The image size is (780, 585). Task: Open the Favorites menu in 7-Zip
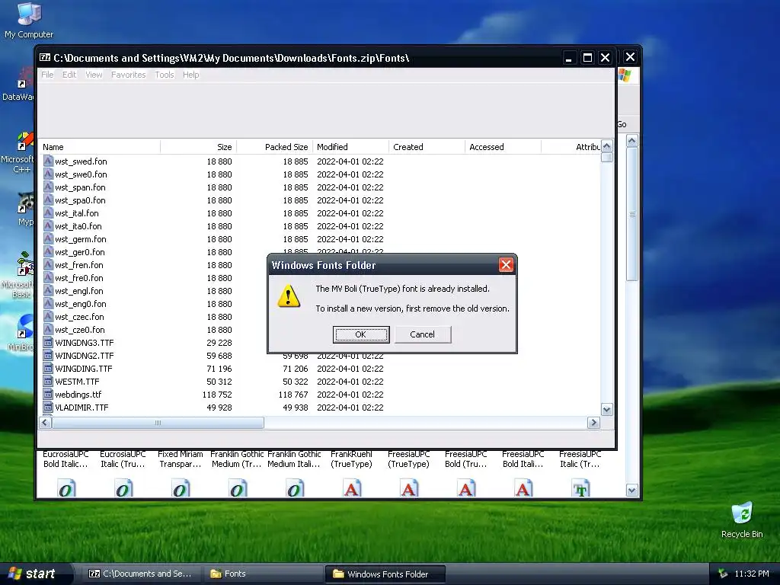coord(128,75)
